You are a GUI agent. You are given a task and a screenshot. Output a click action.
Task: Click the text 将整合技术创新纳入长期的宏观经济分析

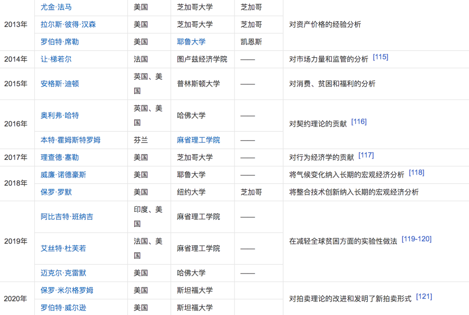pos(354,192)
